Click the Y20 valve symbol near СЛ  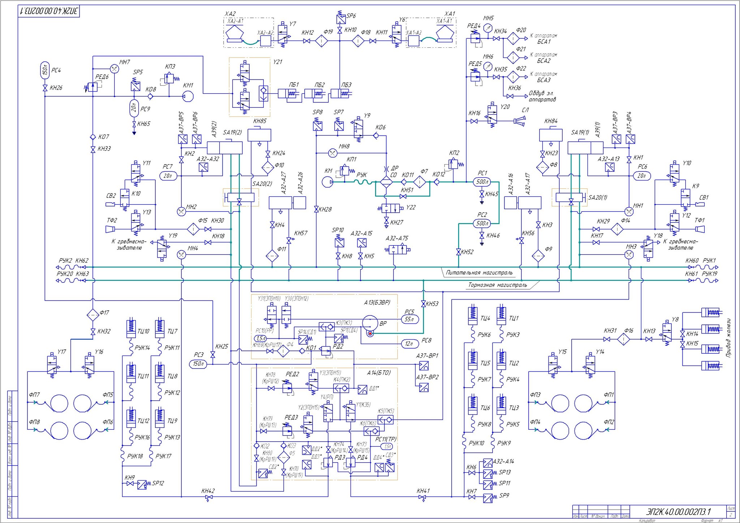(x=492, y=115)
